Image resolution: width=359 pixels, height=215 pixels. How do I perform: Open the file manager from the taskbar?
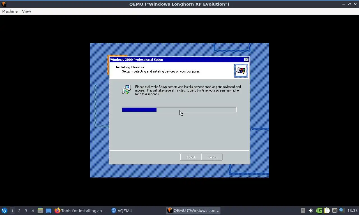(40, 211)
